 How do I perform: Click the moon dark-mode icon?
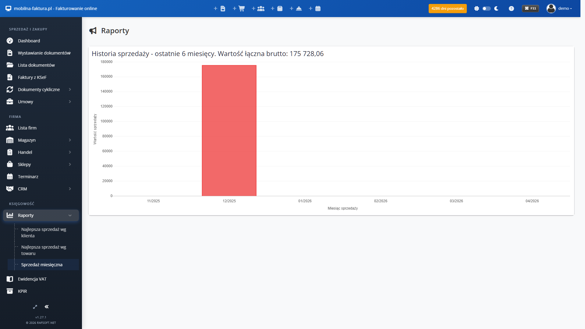(x=496, y=9)
